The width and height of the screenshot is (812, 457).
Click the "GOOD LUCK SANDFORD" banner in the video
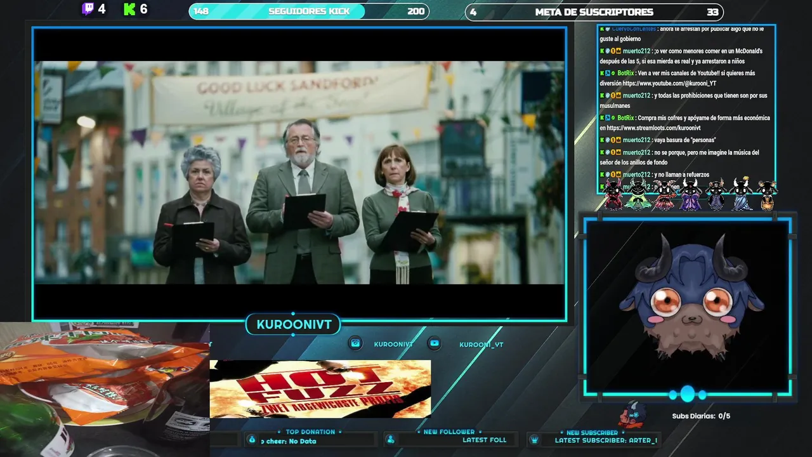click(291, 93)
